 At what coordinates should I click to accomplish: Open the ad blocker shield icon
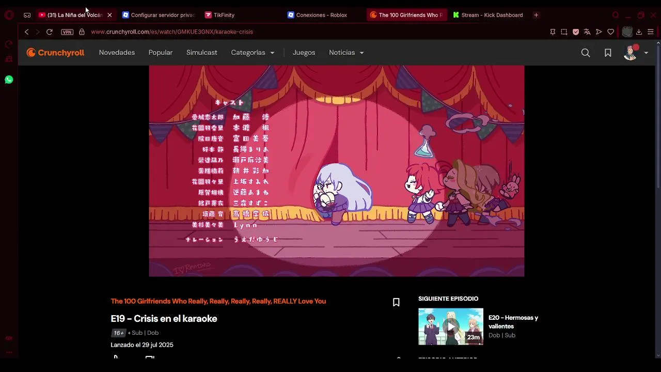coord(576,32)
